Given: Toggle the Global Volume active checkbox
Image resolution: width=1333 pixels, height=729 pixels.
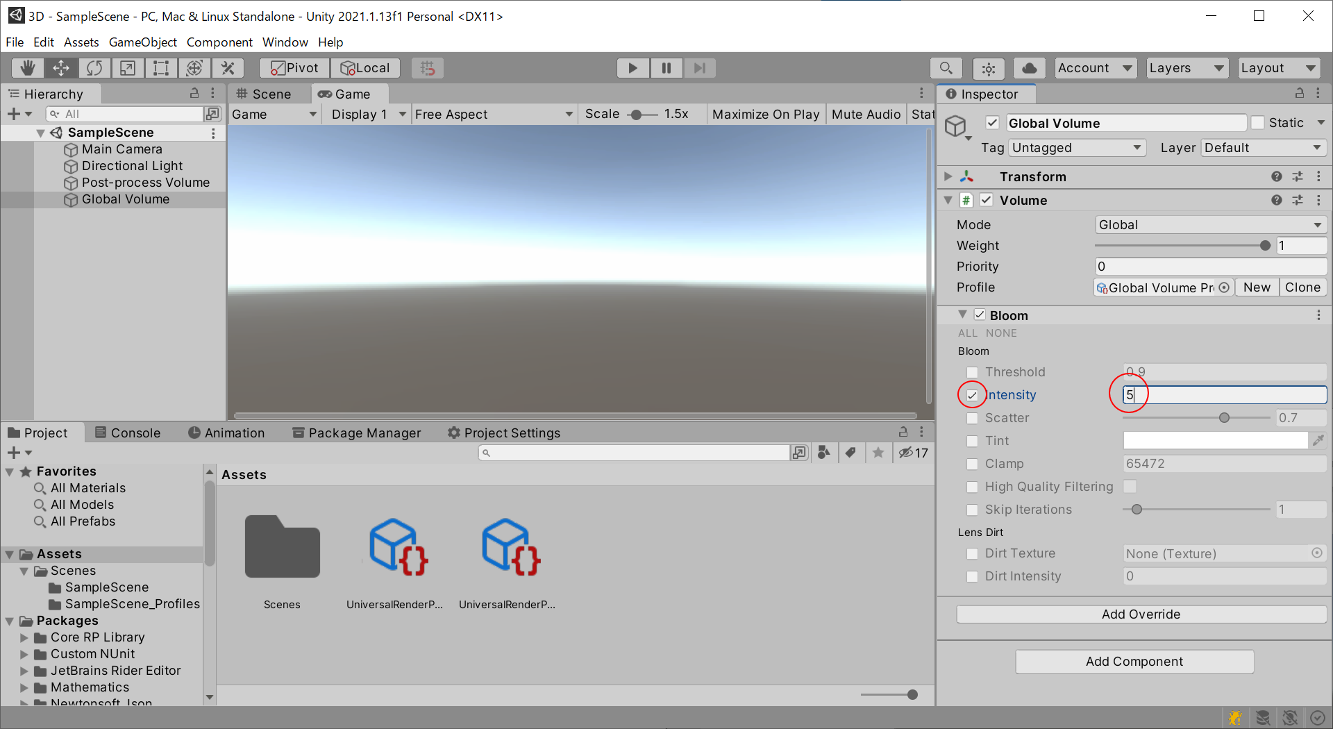Looking at the screenshot, I should pyautogui.click(x=993, y=123).
